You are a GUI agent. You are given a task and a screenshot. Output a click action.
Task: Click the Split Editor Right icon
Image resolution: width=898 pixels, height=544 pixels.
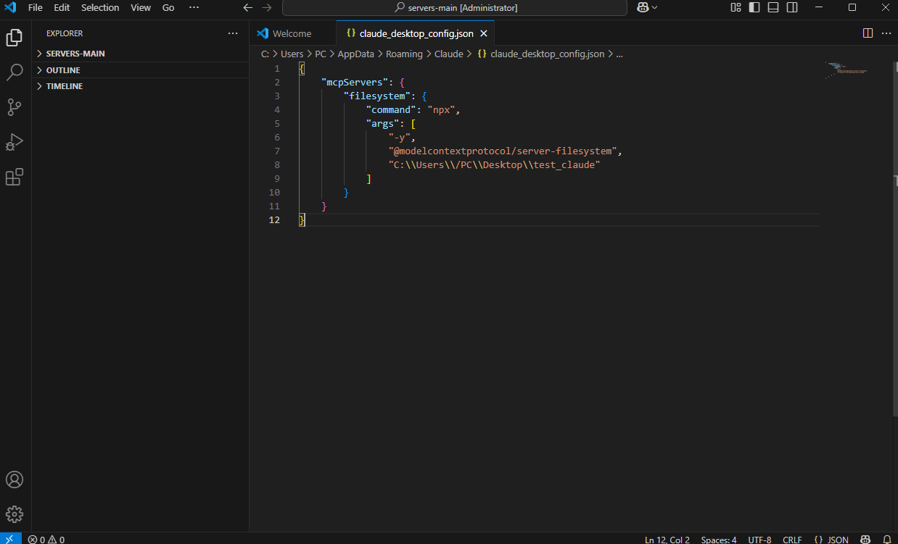(x=868, y=33)
